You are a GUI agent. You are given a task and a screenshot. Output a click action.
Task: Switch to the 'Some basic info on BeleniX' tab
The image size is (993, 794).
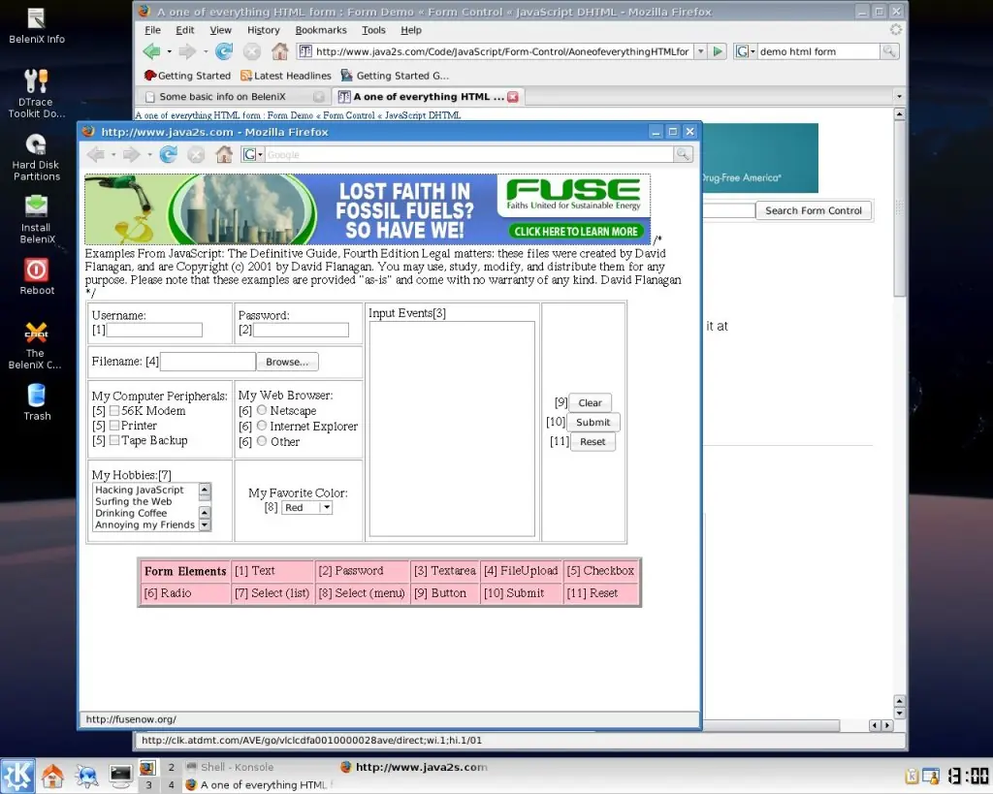233,96
